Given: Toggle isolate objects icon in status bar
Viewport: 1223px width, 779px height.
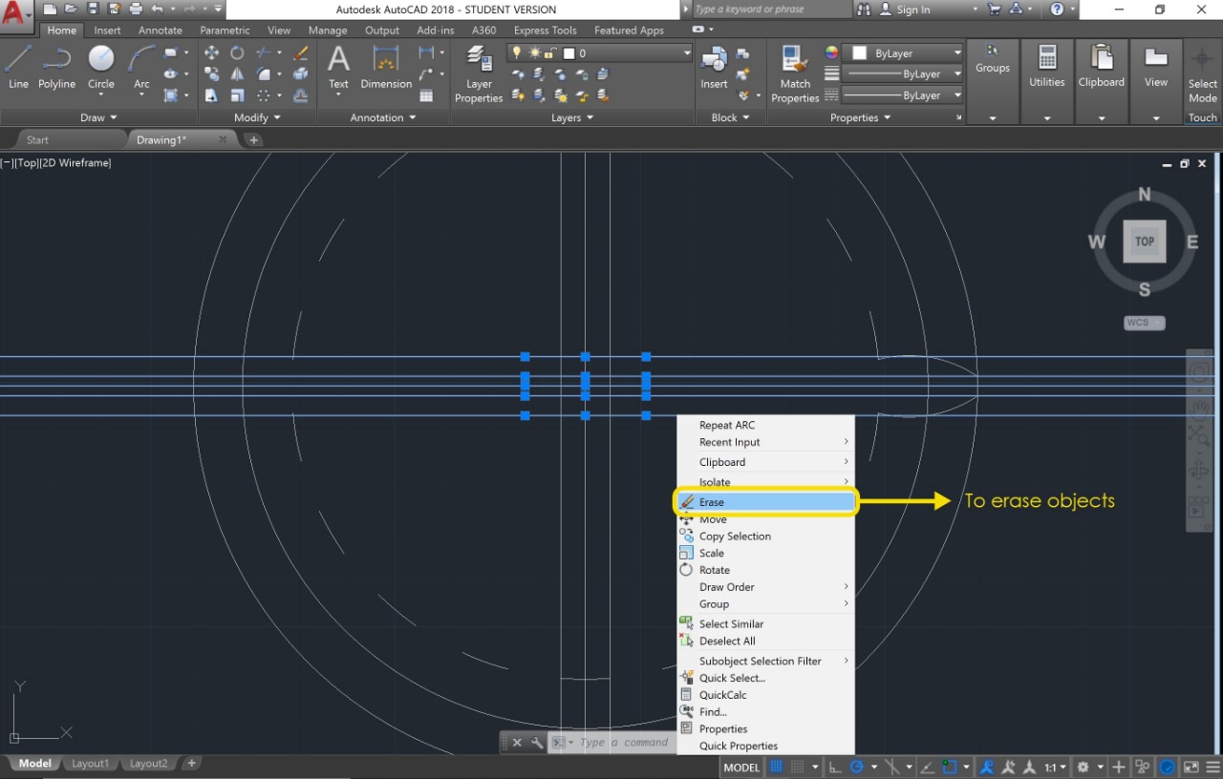Looking at the screenshot, I should [1143, 767].
